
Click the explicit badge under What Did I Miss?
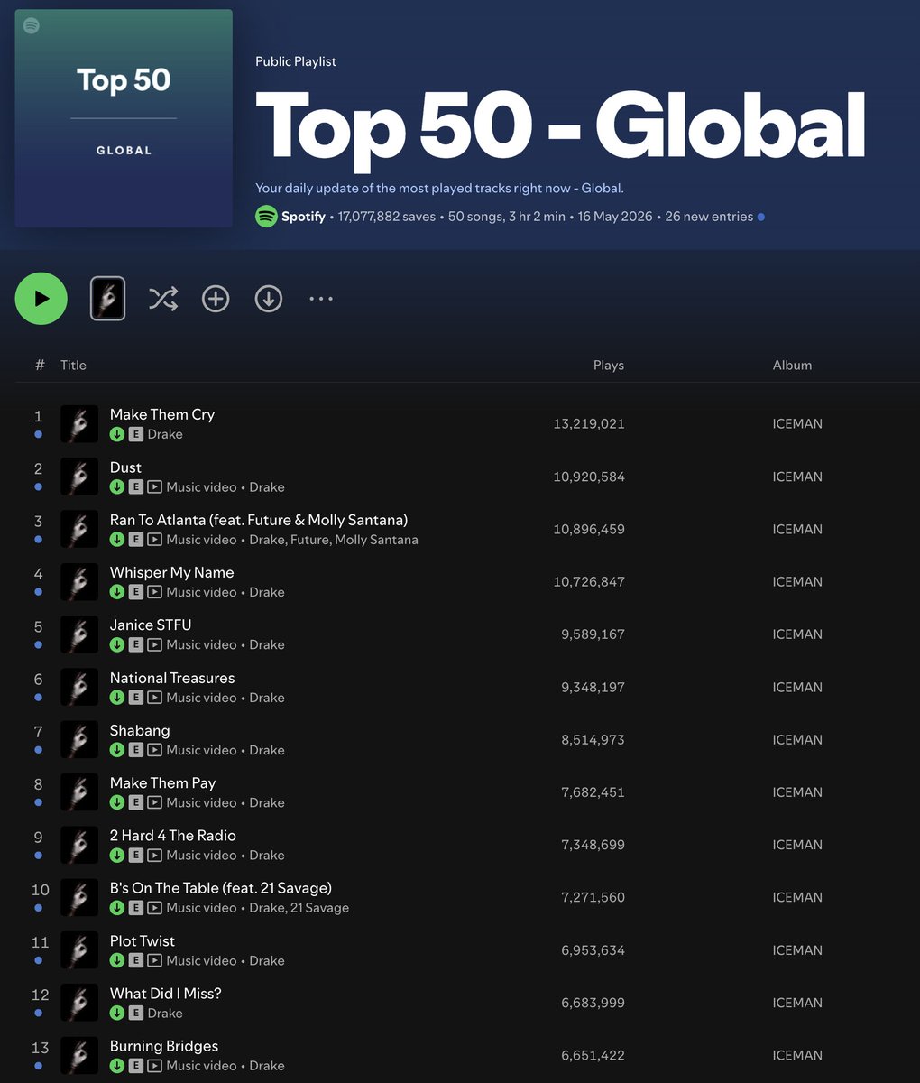click(136, 1013)
